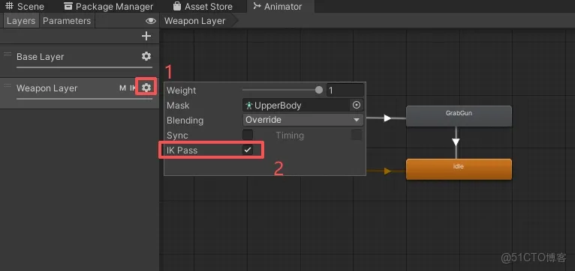
Task: Select the white transition arrow into GrabGun
Action: pyautogui.click(x=387, y=118)
